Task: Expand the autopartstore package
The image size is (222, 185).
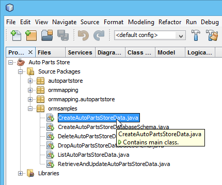Action: (x=30, y=81)
